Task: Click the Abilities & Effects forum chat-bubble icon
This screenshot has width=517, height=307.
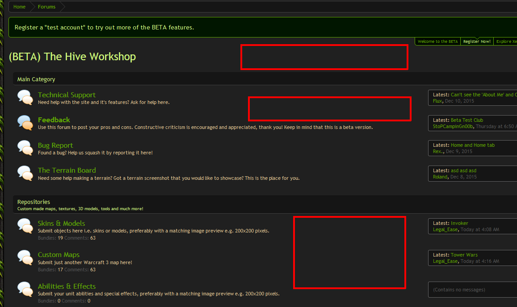Action: pos(25,289)
